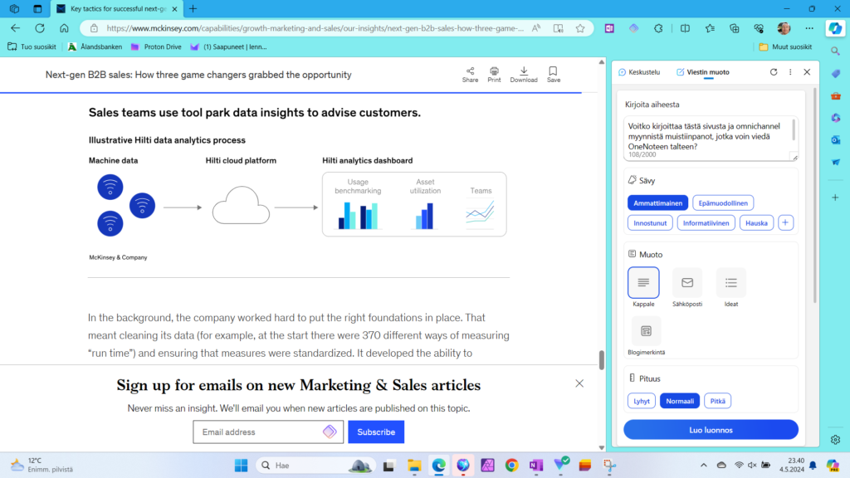Close the email signup banner

click(579, 383)
